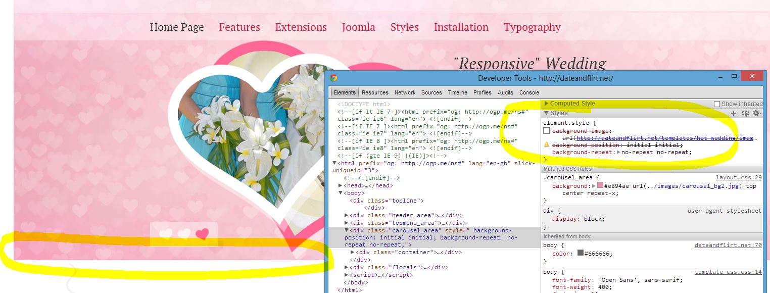Click the warning icon beside background-position
This screenshot has height=293, width=770.
[x=546, y=144]
